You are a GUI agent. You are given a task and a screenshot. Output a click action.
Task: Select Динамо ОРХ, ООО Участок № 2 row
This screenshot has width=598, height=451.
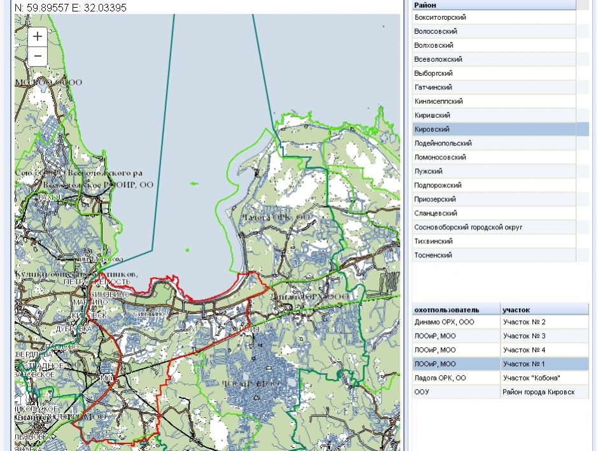pos(500,322)
